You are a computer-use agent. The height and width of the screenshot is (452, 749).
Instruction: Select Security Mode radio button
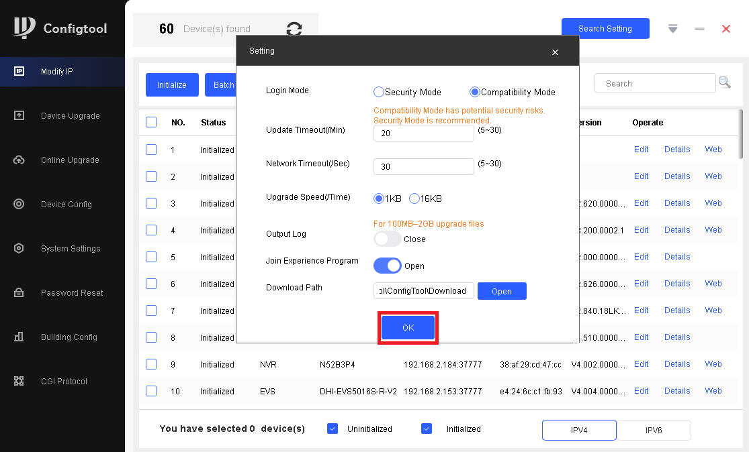click(379, 92)
